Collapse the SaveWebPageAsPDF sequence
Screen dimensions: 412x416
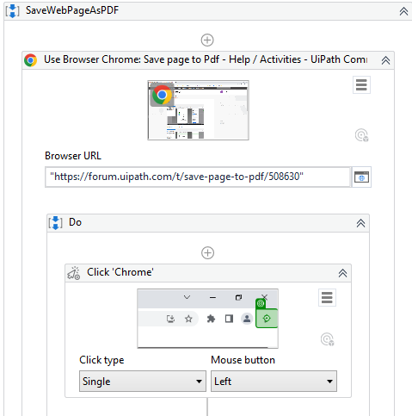(x=403, y=11)
